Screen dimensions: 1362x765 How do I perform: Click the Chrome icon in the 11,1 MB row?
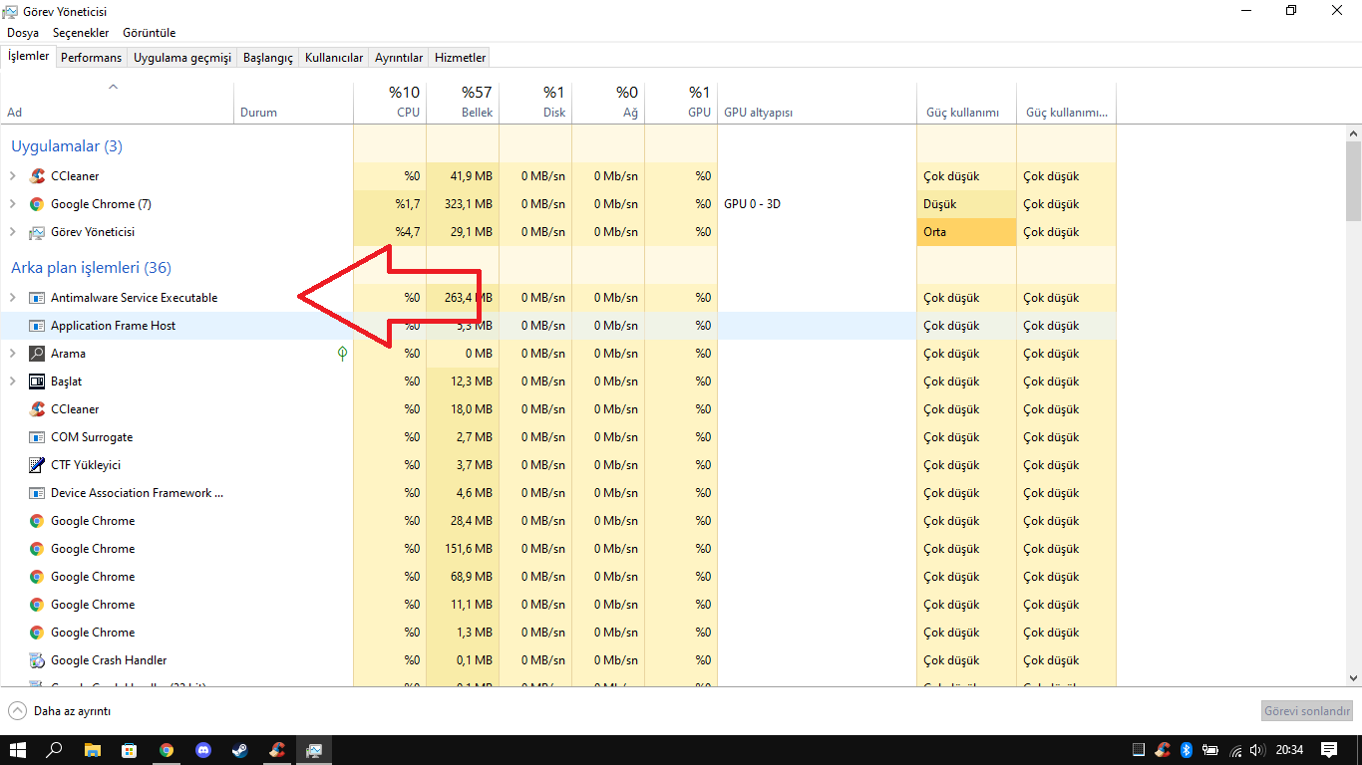tap(37, 605)
